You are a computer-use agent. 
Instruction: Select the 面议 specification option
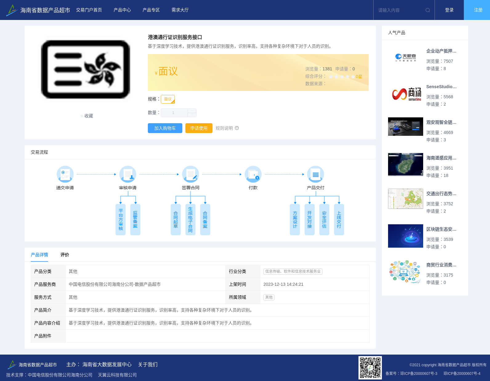pyautogui.click(x=168, y=99)
